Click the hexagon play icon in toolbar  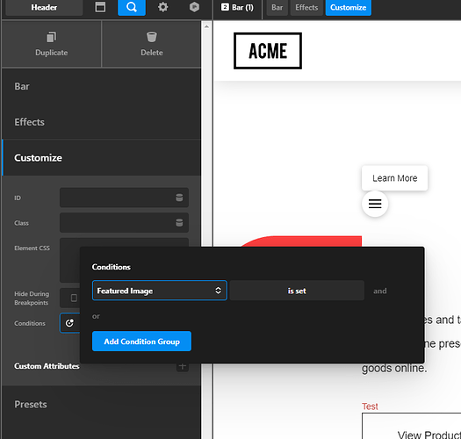pyautogui.click(x=194, y=7)
